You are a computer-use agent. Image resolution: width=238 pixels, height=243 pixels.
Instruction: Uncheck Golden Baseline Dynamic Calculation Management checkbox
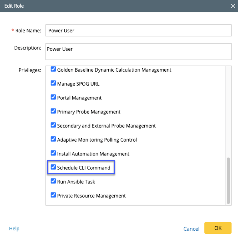click(x=53, y=69)
